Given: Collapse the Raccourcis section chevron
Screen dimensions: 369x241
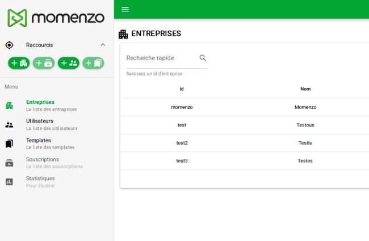Looking at the screenshot, I should (103, 45).
